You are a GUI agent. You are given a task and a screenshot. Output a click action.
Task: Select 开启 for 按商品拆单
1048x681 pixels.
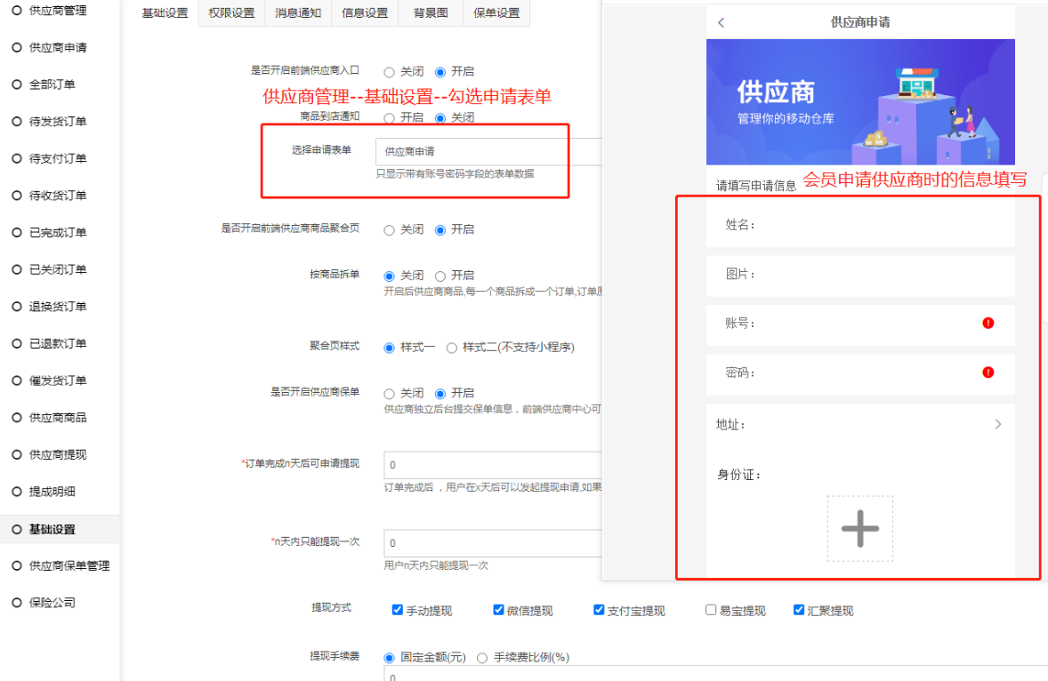point(440,276)
